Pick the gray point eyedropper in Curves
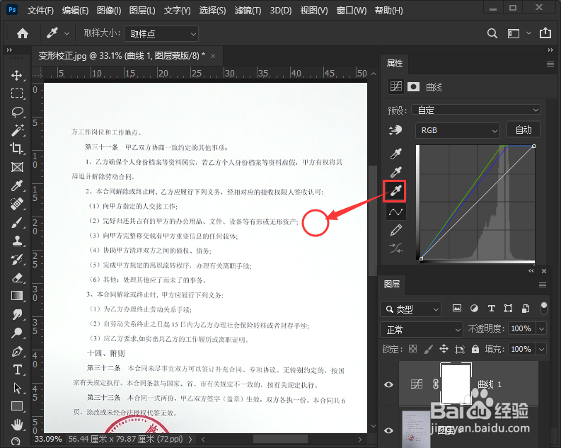The width and height of the screenshot is (561, 448). click(395, 172)
